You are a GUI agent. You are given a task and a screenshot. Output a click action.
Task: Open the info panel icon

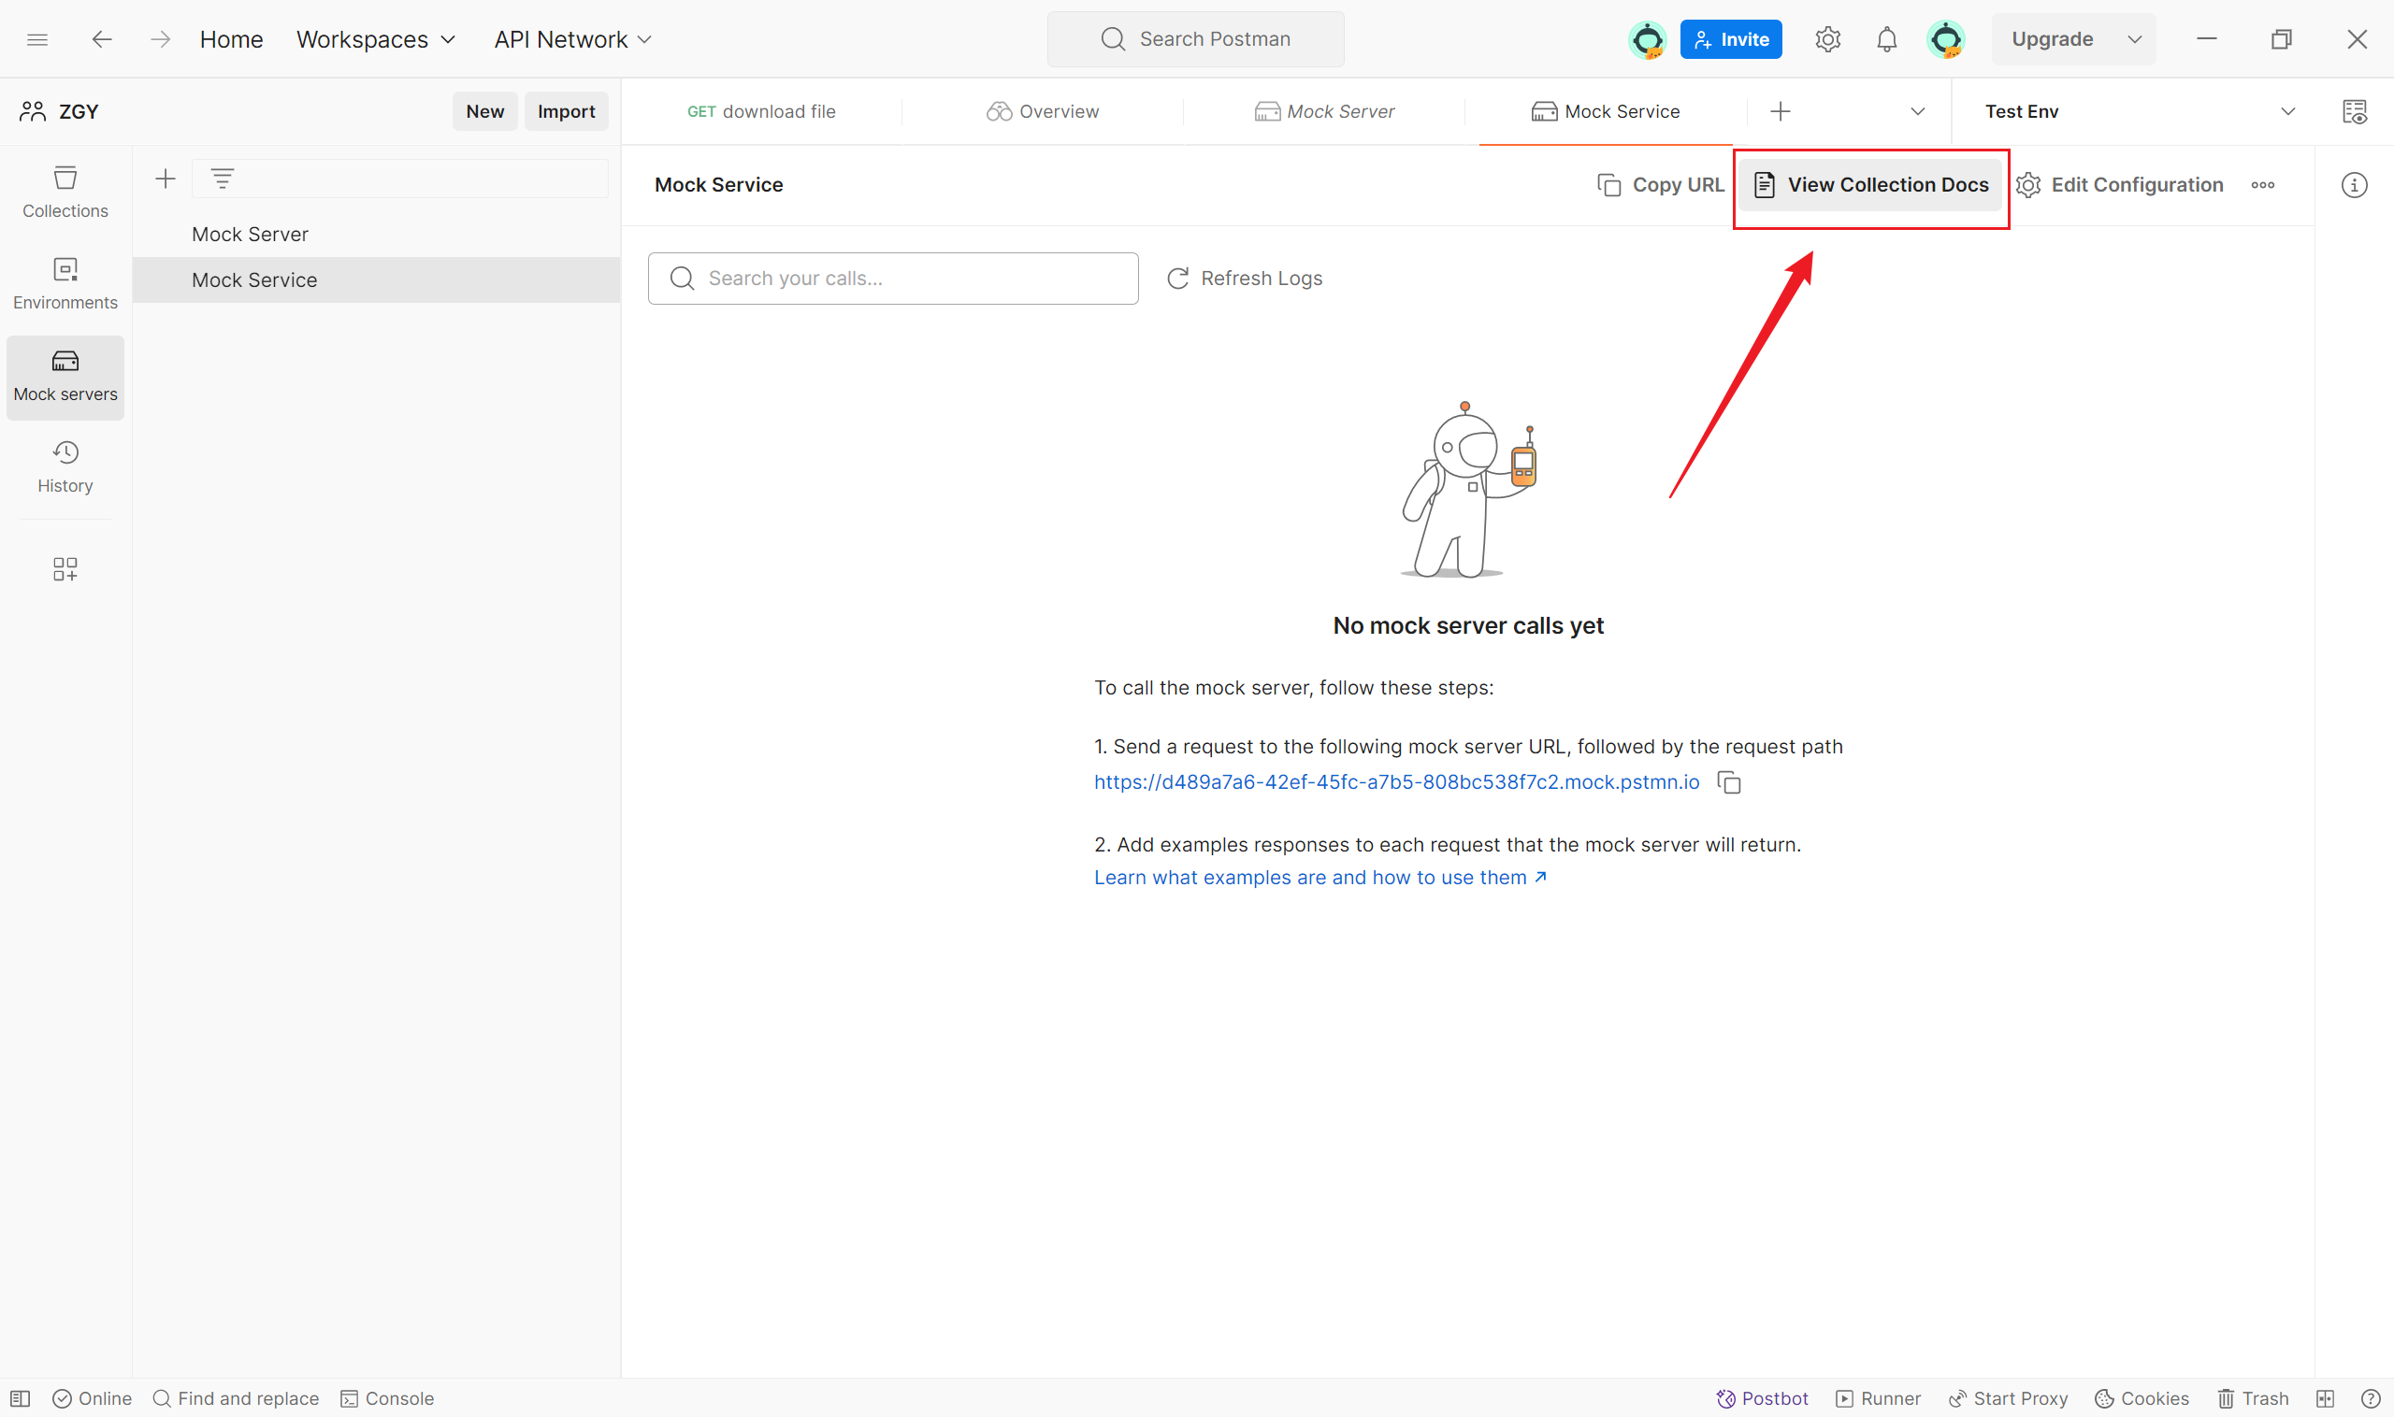(x=2354, y=185)
